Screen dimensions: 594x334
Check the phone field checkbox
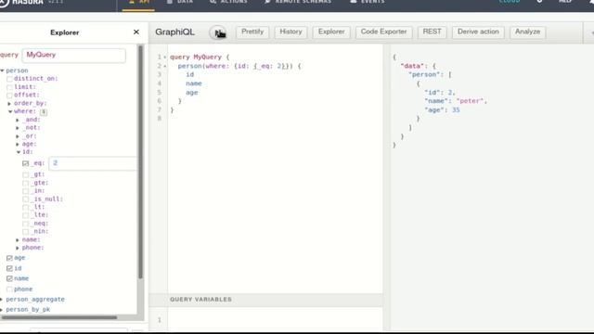click(x=9, y=289)
